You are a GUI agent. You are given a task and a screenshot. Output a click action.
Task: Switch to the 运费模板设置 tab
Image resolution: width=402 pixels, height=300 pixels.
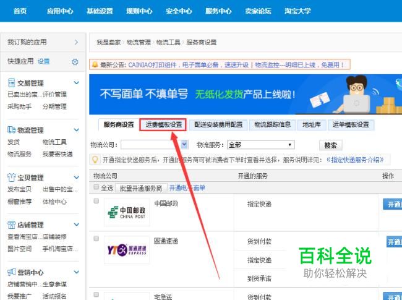(163, 125)
